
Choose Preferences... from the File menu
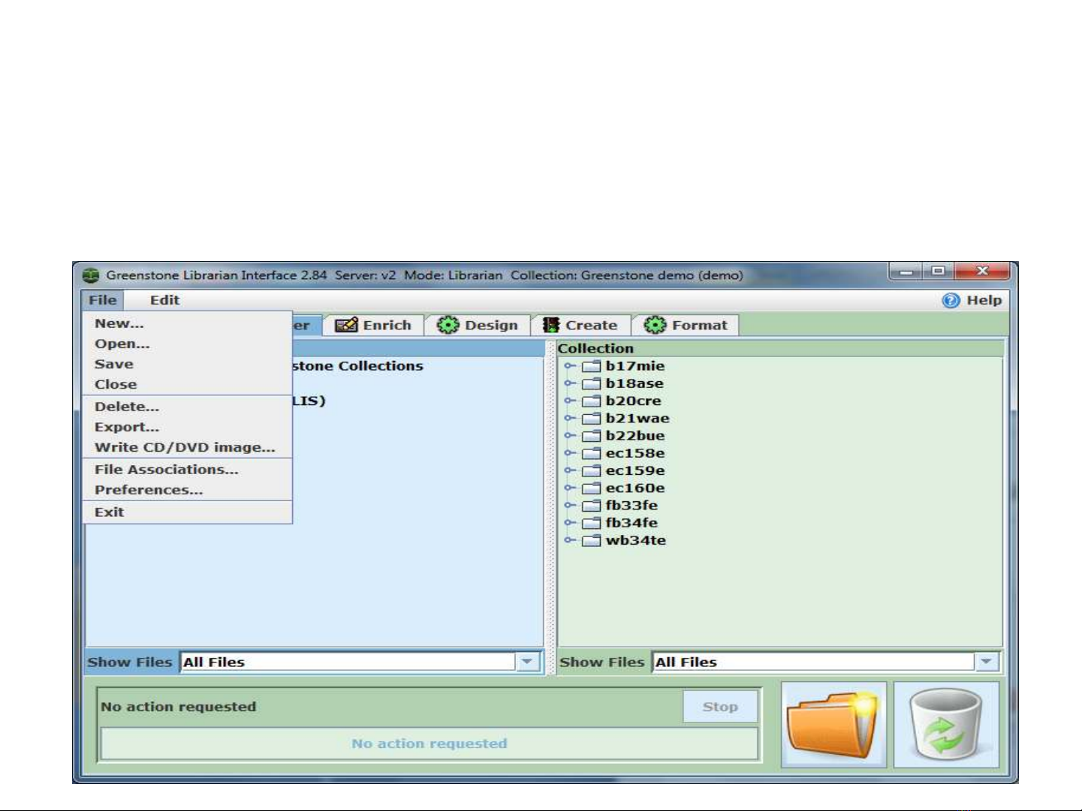pos(149,490)
